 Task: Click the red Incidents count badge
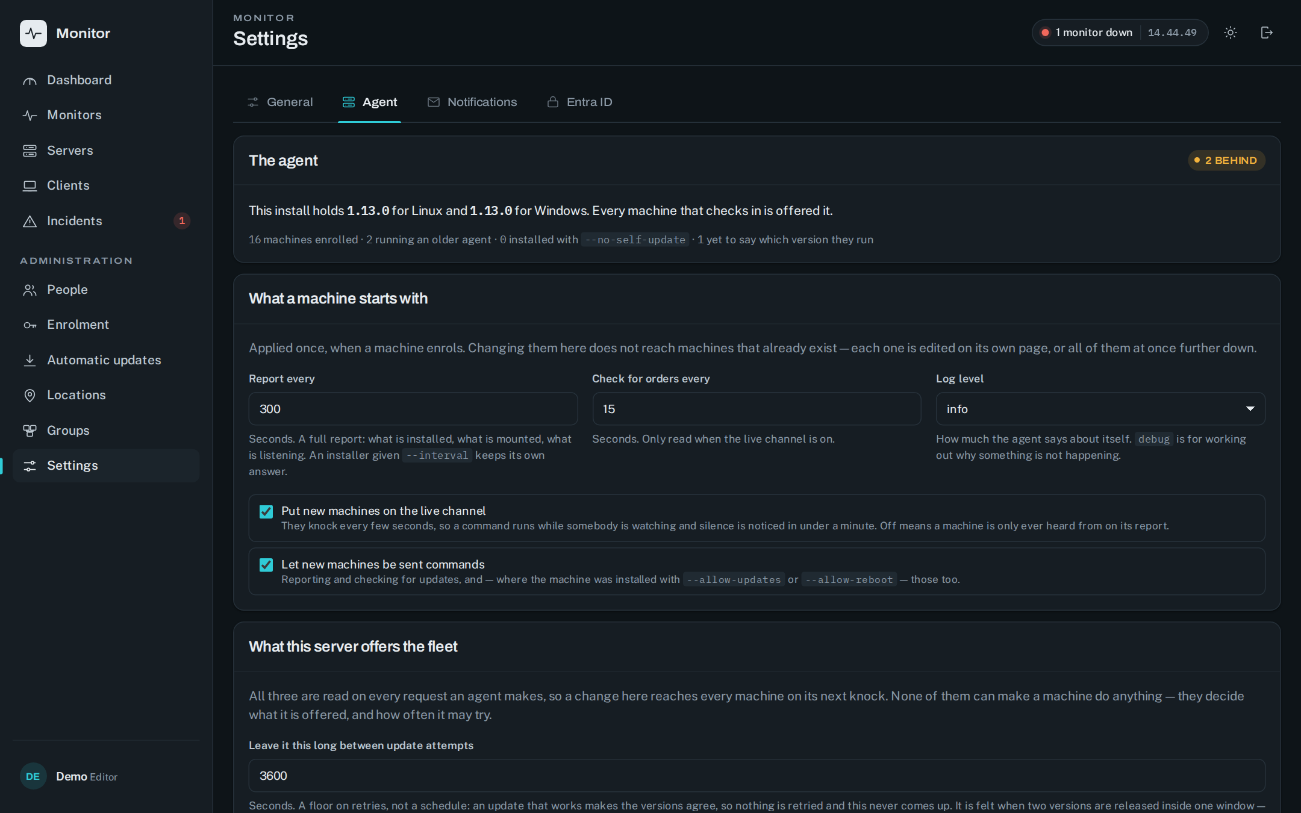(182, 221)
